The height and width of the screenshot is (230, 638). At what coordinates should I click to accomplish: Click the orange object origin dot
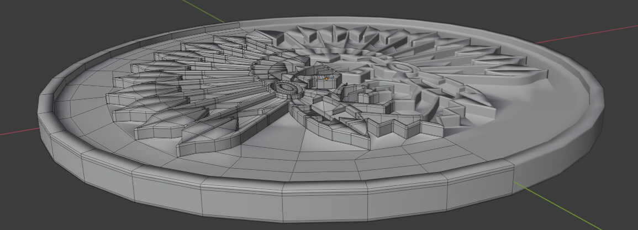pos(326,79)
